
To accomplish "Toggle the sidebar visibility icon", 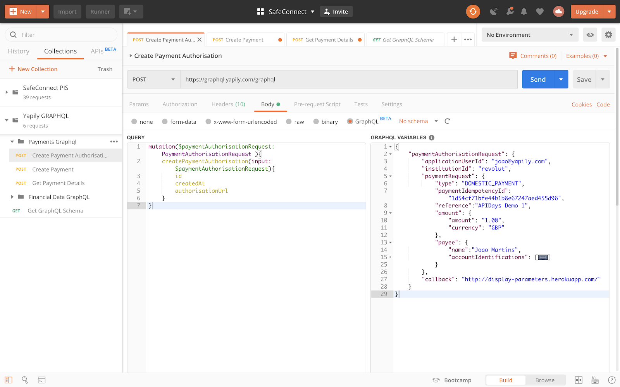I will (x=9, y=380).
